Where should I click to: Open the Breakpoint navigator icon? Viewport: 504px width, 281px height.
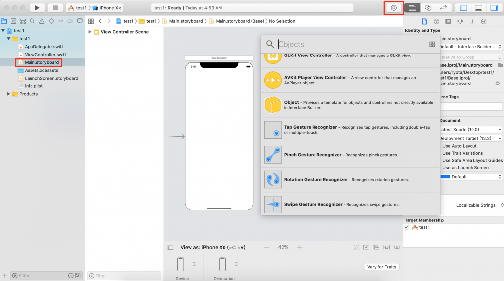click(70, 21)
